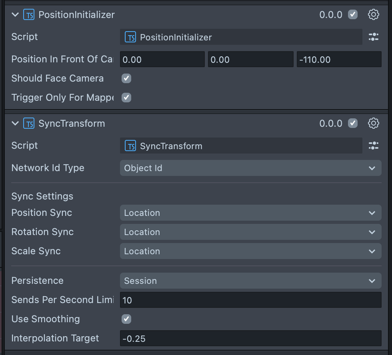
Task: Click the SyncTransform header TS icon
Action: coord(29,123)
